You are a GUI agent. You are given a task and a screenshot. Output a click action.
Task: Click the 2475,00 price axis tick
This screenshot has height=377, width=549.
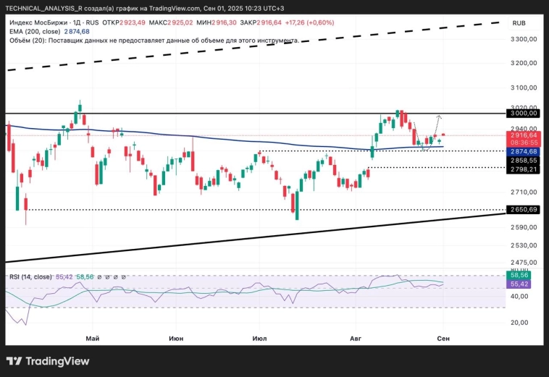click(x=524, y=263)
